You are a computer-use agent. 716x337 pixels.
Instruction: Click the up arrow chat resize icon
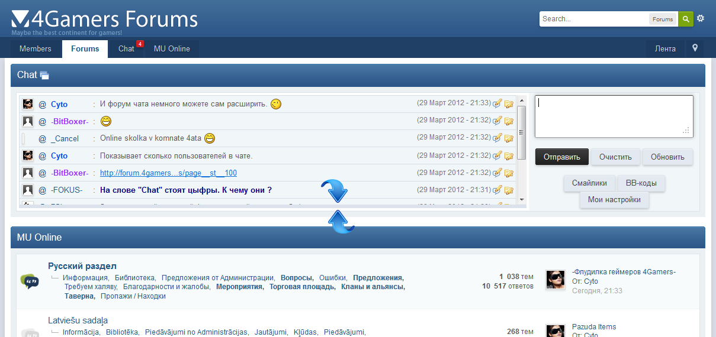click(341, 221)
